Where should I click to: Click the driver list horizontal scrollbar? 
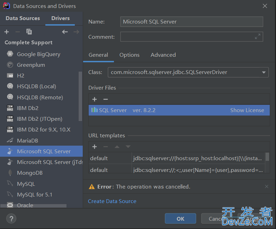[34, 205]
